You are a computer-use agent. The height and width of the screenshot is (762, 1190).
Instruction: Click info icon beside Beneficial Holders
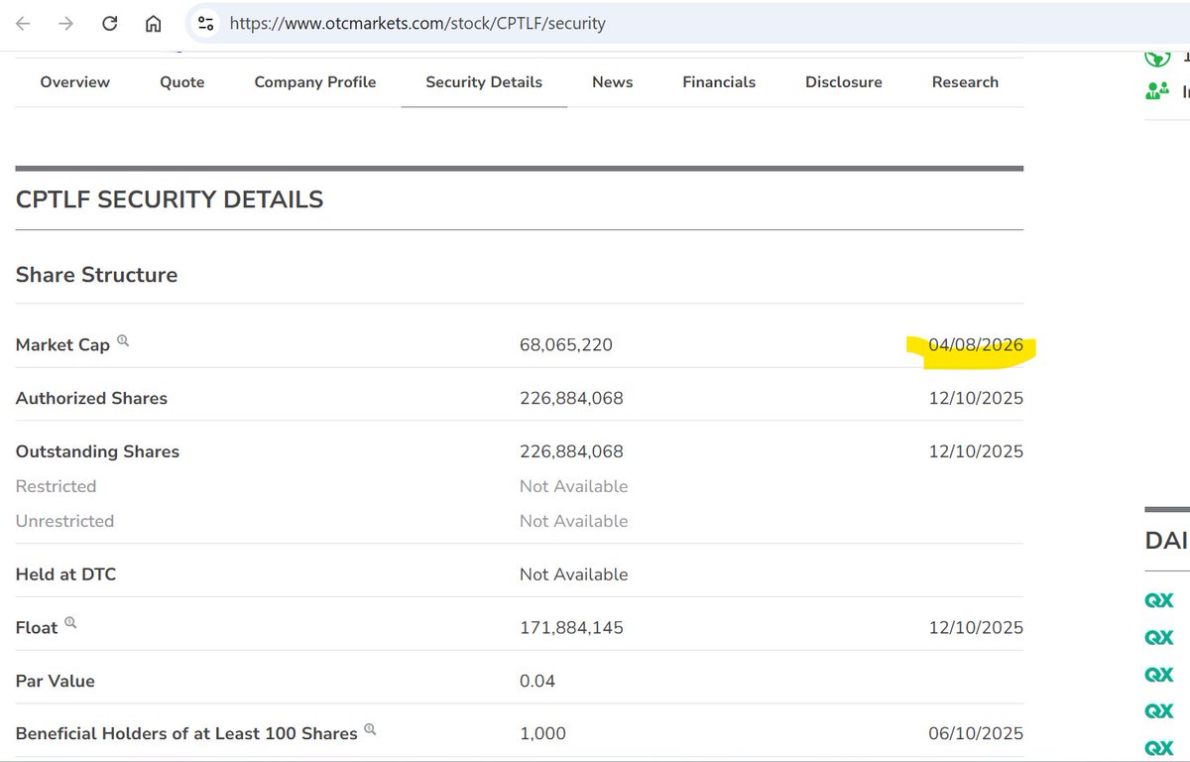pos(370,730)
